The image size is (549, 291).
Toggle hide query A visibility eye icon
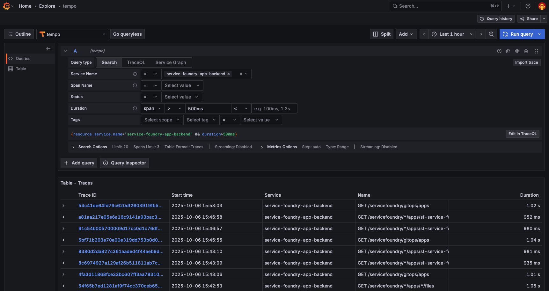517,51
